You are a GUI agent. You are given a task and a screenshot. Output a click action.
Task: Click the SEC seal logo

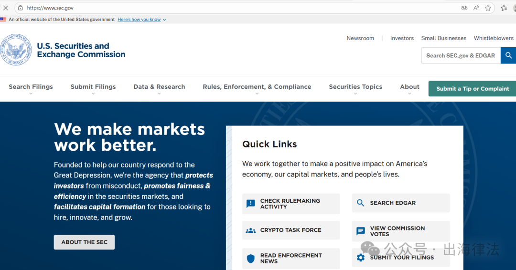click(16, 50)
